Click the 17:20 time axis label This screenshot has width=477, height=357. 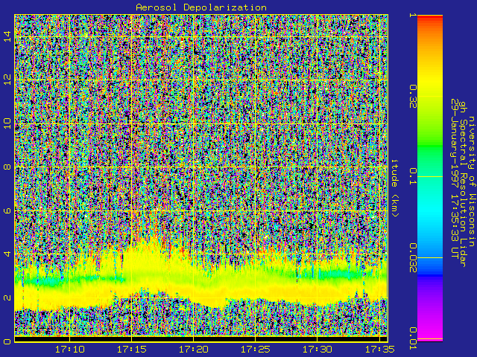coord(194,350)
